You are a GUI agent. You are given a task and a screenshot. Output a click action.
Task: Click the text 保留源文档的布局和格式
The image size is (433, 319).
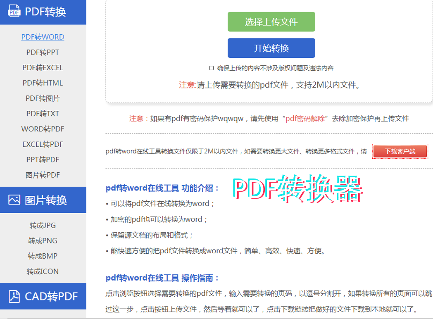tap(150, 235)
